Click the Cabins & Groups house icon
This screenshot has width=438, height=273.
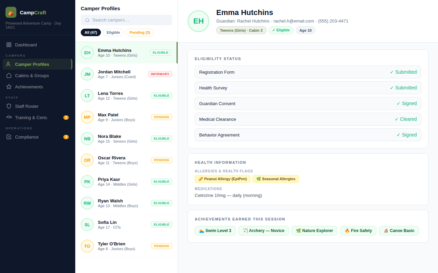9,75
